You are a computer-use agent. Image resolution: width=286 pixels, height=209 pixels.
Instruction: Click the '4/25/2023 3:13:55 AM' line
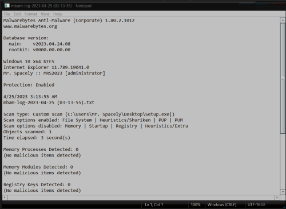coord(30,97)
